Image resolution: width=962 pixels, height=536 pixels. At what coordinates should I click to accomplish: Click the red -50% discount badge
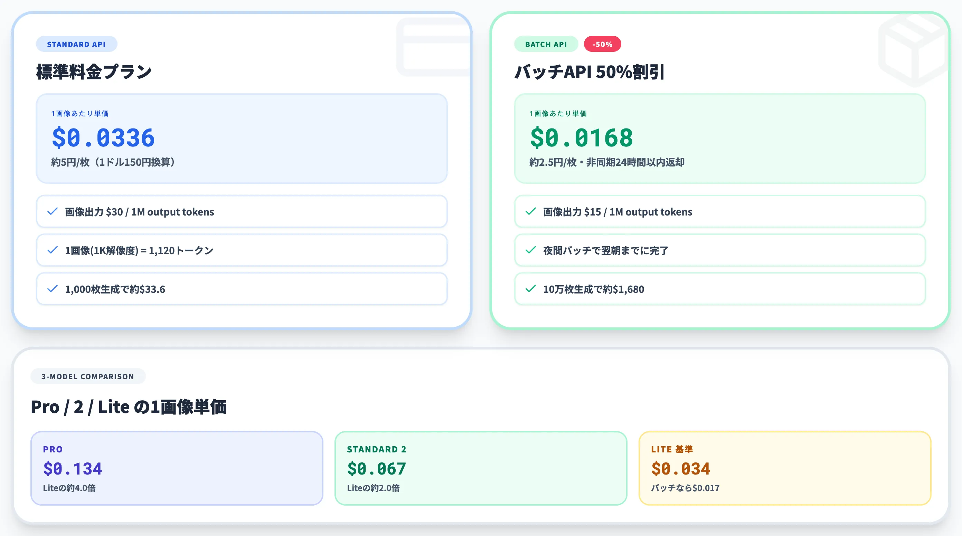602,44
